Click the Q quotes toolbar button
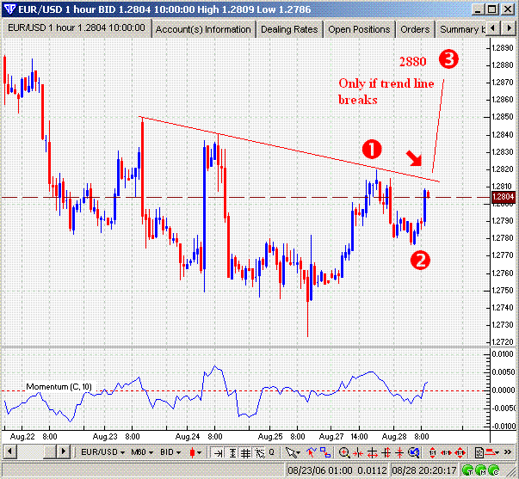Image resolution: width=519 pixels, height=479 pixels. point(271,452)
